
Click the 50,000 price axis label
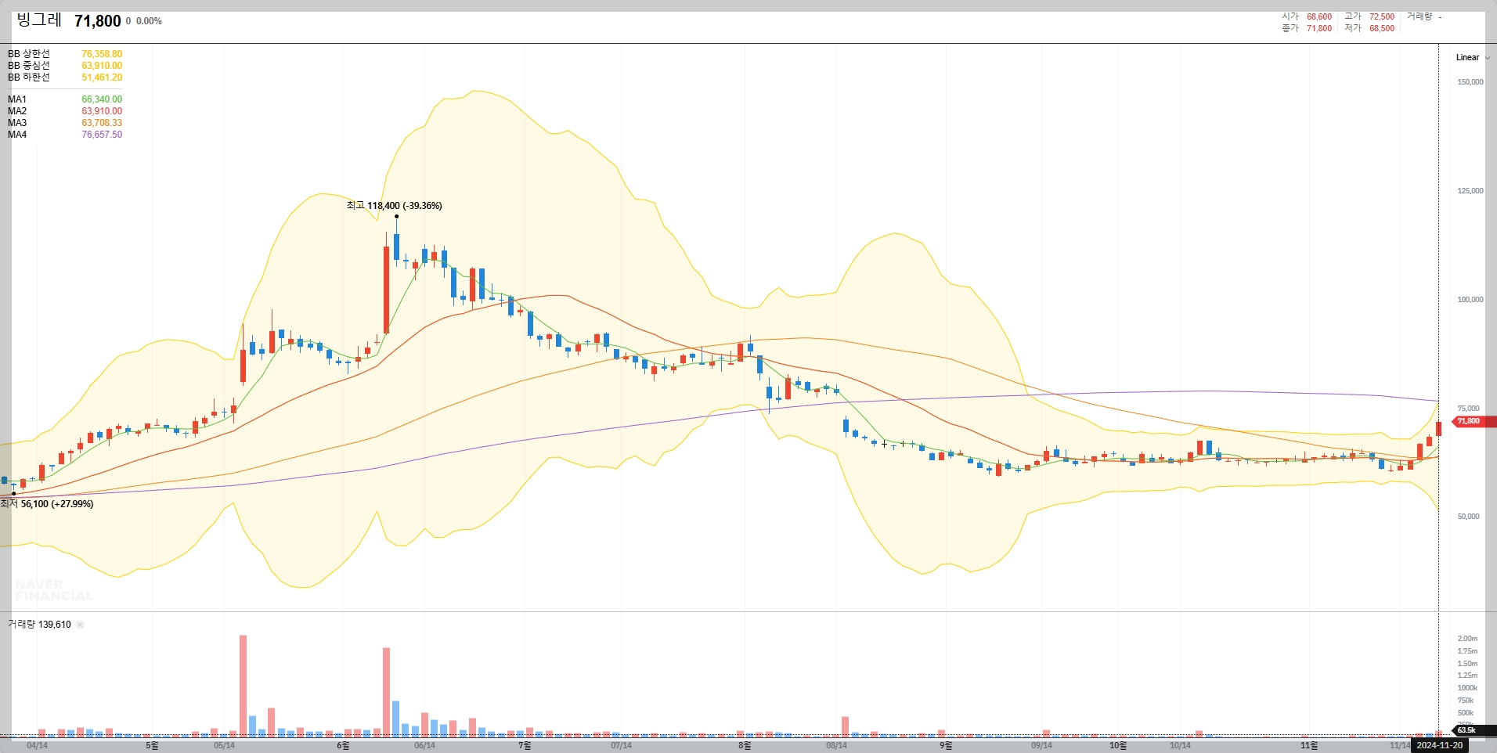coord(1468,517)
